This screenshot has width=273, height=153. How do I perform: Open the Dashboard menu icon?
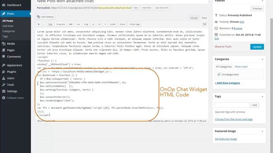coord(4,5)
